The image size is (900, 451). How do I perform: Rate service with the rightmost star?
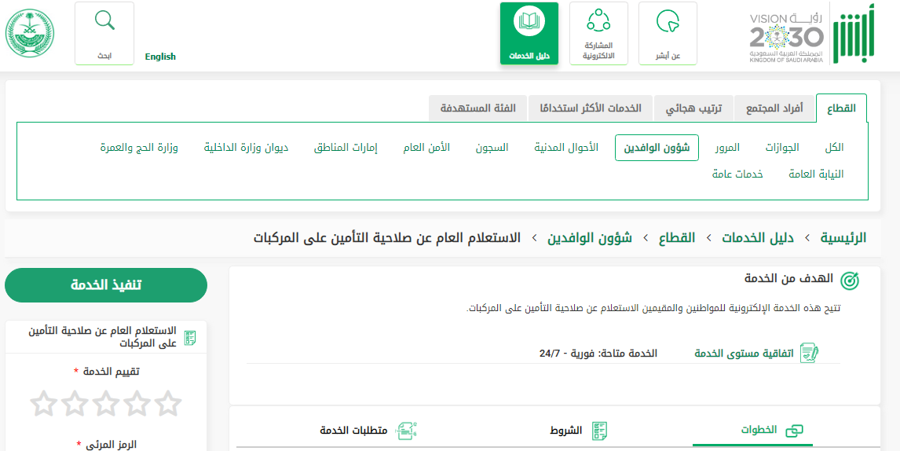pyautogui.click(x=167, y=404)
